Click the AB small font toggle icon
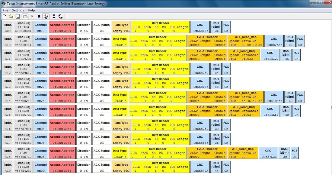 coord(60,16)
